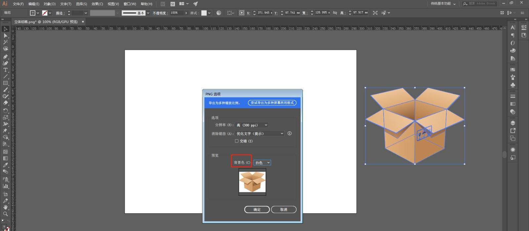
Task: Open the fill color dropdown arrow
Action: coord(38,13)
